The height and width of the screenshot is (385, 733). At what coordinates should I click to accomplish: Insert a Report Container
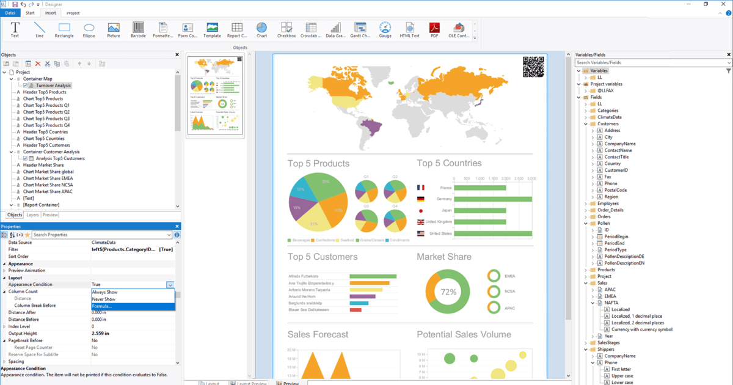click(237, 29)
